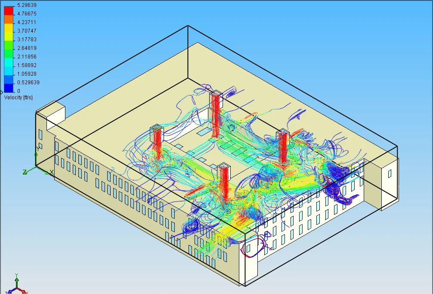Click legend value 4.23711
The width and height of the screenshot is (433, 294).
coord(27,22)
